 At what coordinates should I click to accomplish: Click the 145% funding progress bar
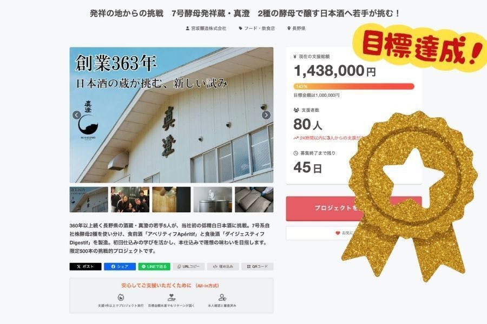click(x=354, y=86)
